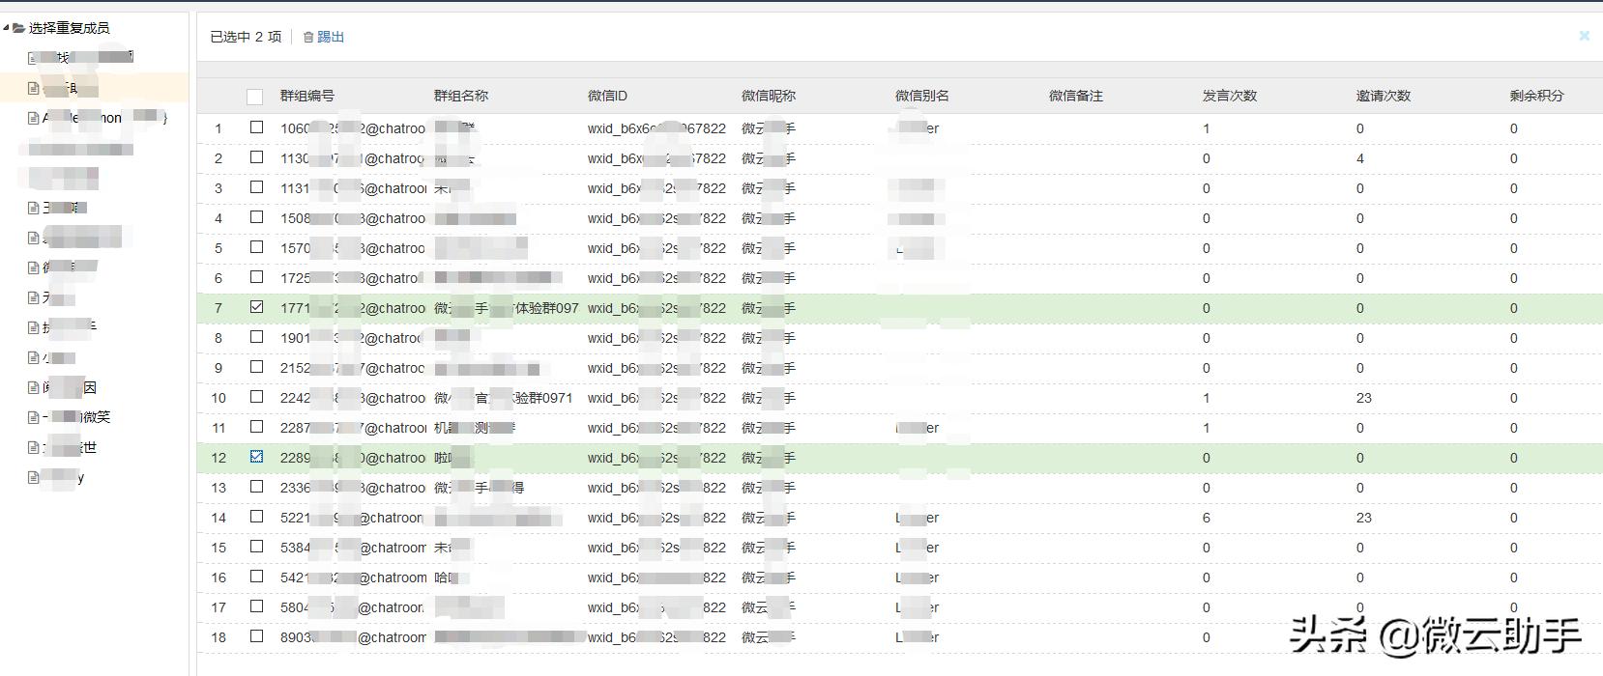
Task: Click group ID starting 1060 in row 1
Action: coord(353,128)
